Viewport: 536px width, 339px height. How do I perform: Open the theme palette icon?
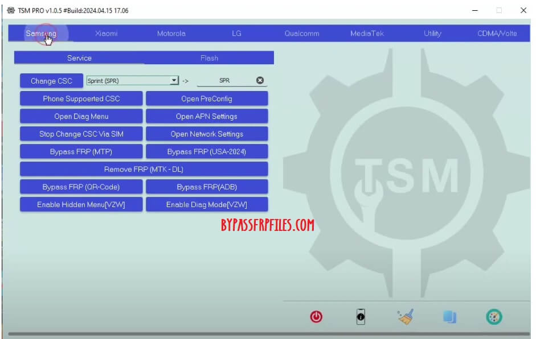pos(494,317)
